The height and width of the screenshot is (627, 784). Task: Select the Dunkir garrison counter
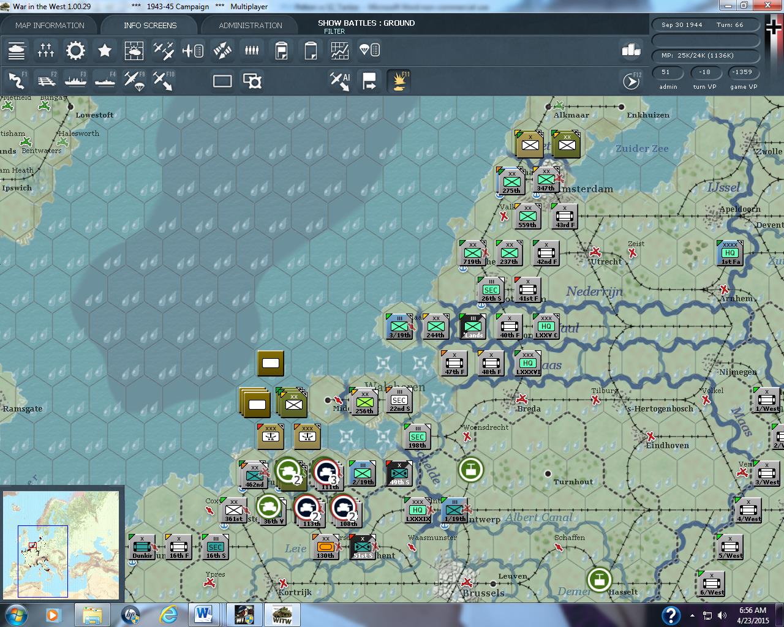coord(141,547)
